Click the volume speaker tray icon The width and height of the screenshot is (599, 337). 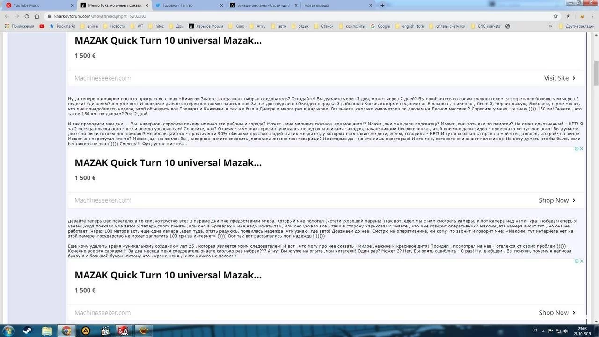[566, 330]
